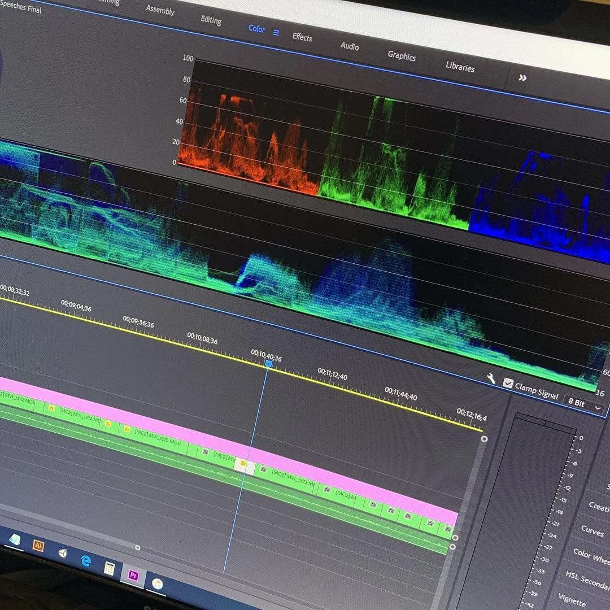The width and height of the screenshot is (610, 610).
Task: Open the Color workspace hamburger menu
Action: (276, 33)
